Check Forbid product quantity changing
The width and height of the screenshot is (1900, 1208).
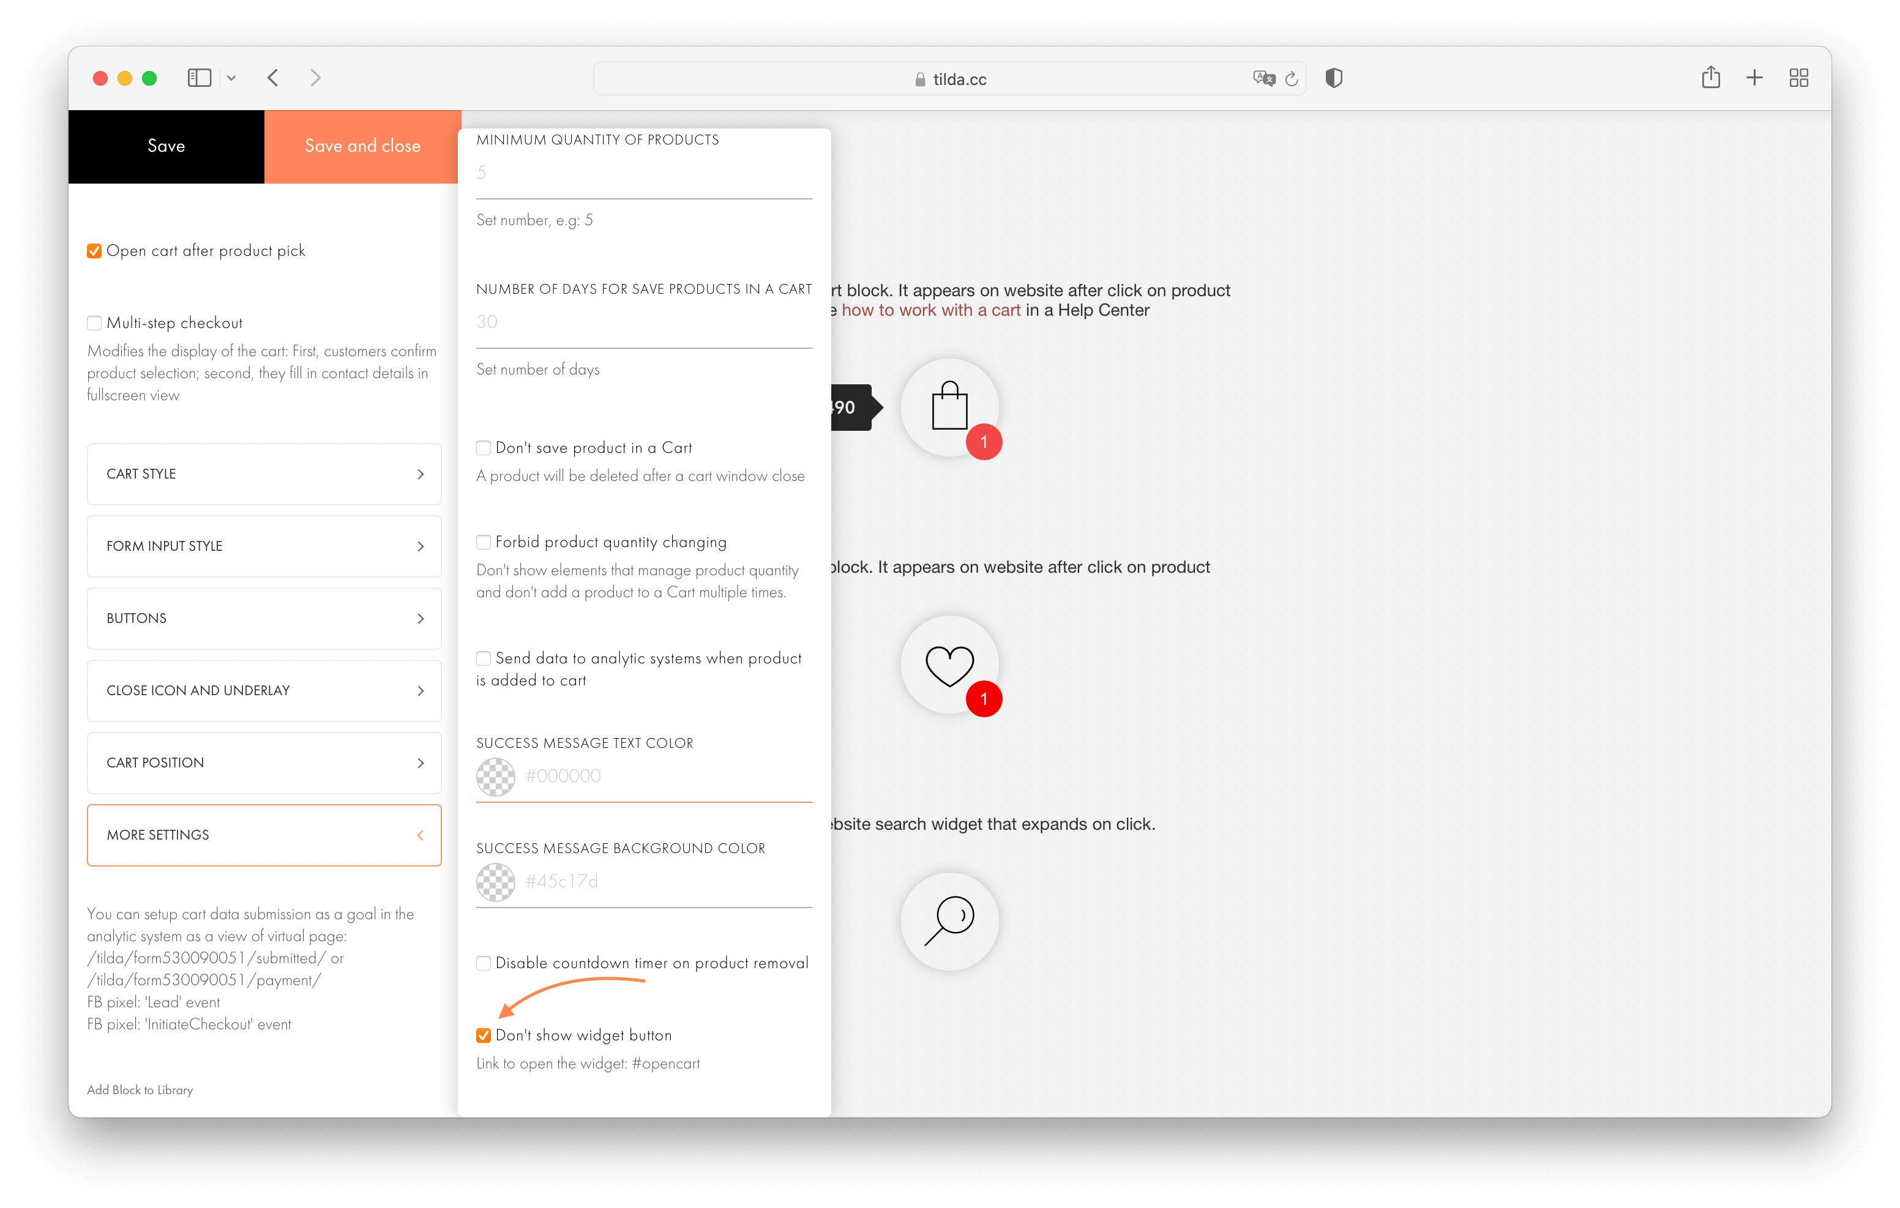[483, 542]
